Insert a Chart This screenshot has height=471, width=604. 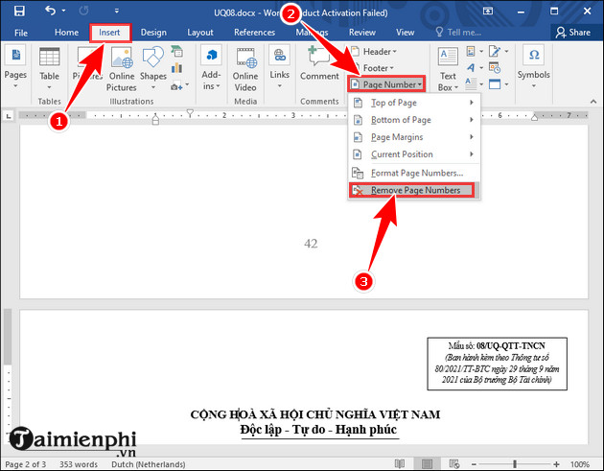[176, 68]
